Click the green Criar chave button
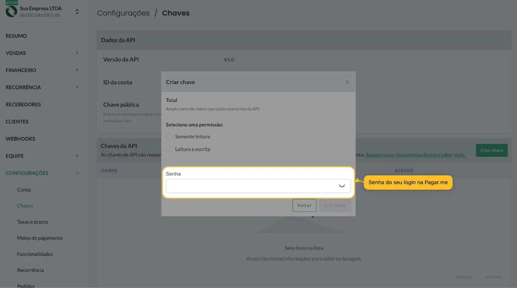This screenshot has width=517, height=288. (x=491, y=150)
